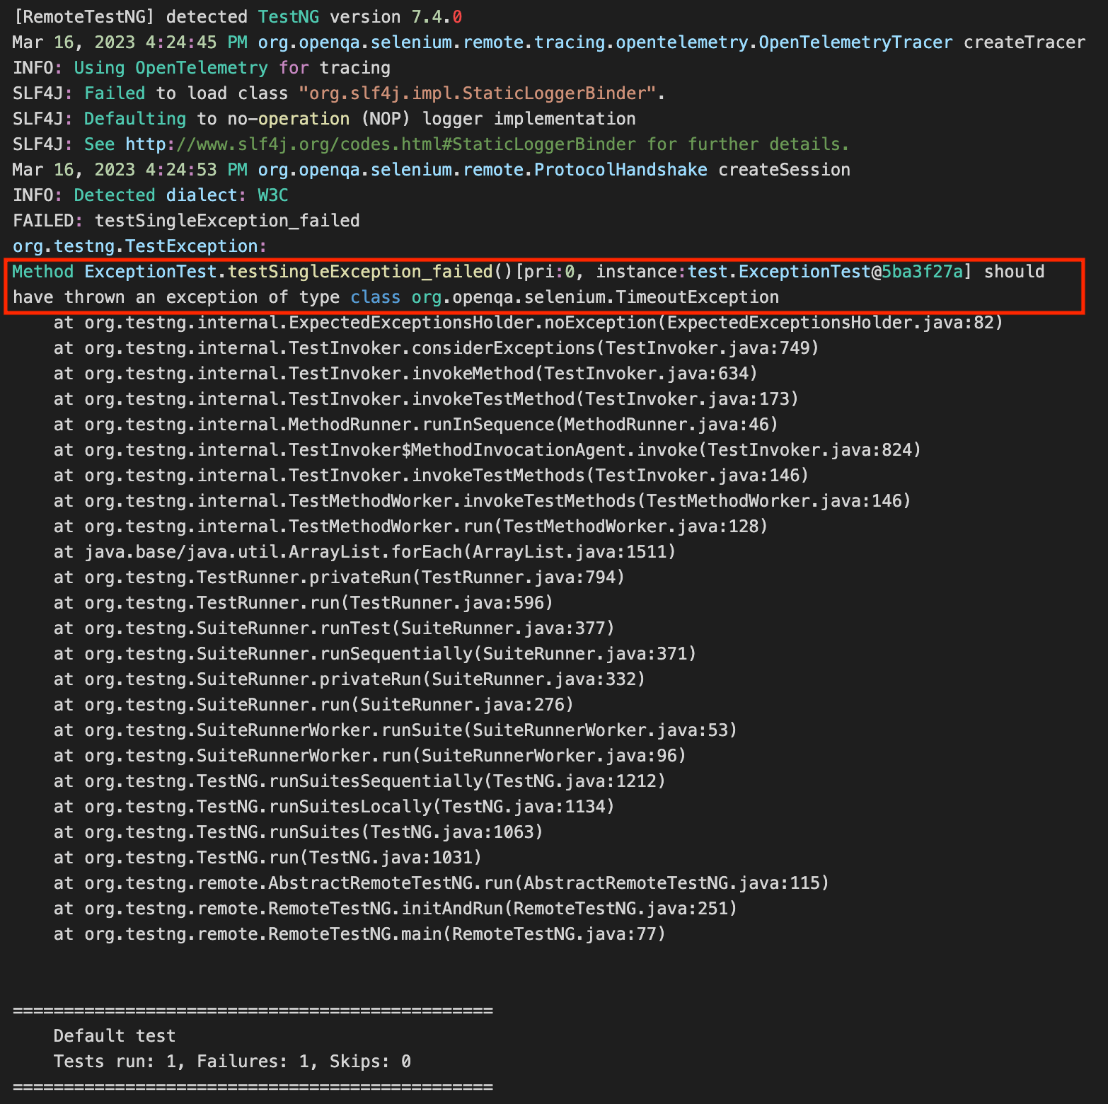Click the "Tests run: 1, Failures: 1" summary
The height and width of the screenshot is (1104, 1108).
click(x=232, y=1062)
